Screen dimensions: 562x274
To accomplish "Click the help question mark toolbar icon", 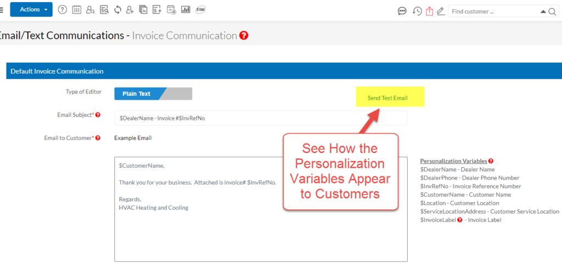I will tap(63, 10).
